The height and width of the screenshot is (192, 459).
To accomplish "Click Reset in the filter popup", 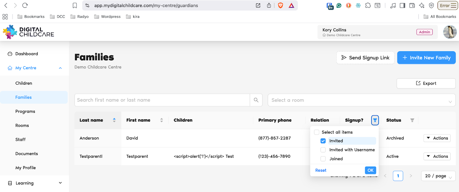I will point(321,170).
